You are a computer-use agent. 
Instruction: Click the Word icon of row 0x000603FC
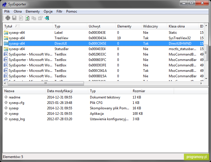6,60
